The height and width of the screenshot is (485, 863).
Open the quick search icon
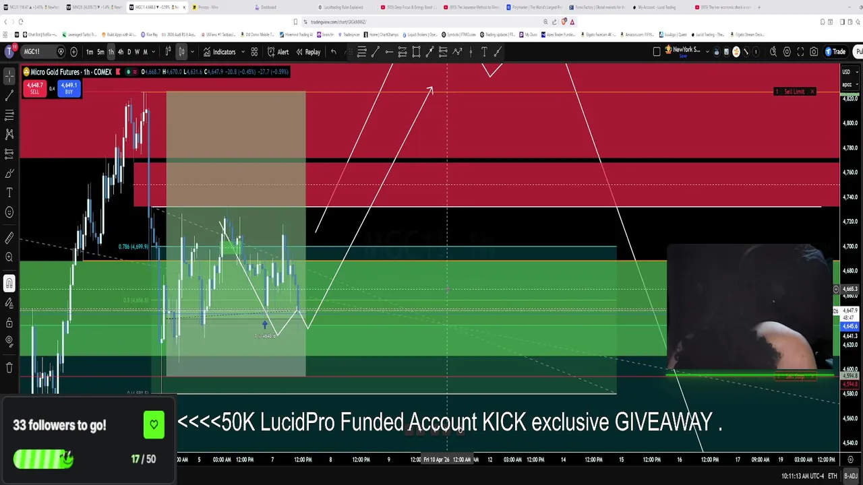(773, 52)
